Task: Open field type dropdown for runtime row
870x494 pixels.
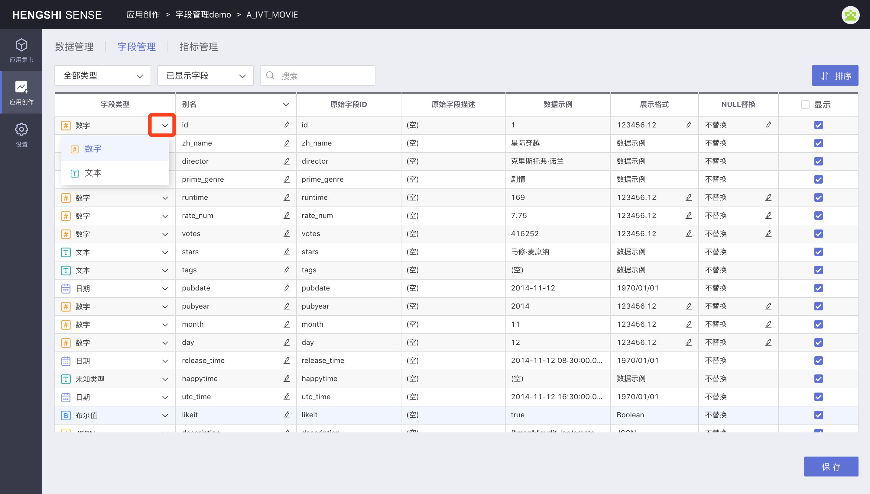Action: (x=165, y=198)
